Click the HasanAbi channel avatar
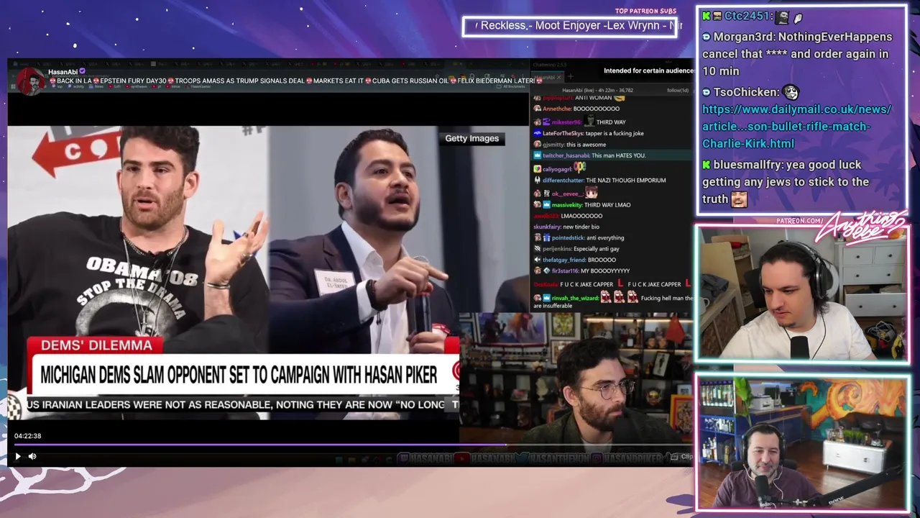 point(30,81)
